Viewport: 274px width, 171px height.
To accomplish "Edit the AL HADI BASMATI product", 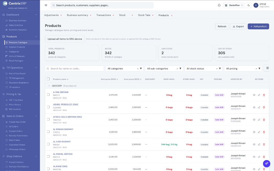I will [259, 145].
